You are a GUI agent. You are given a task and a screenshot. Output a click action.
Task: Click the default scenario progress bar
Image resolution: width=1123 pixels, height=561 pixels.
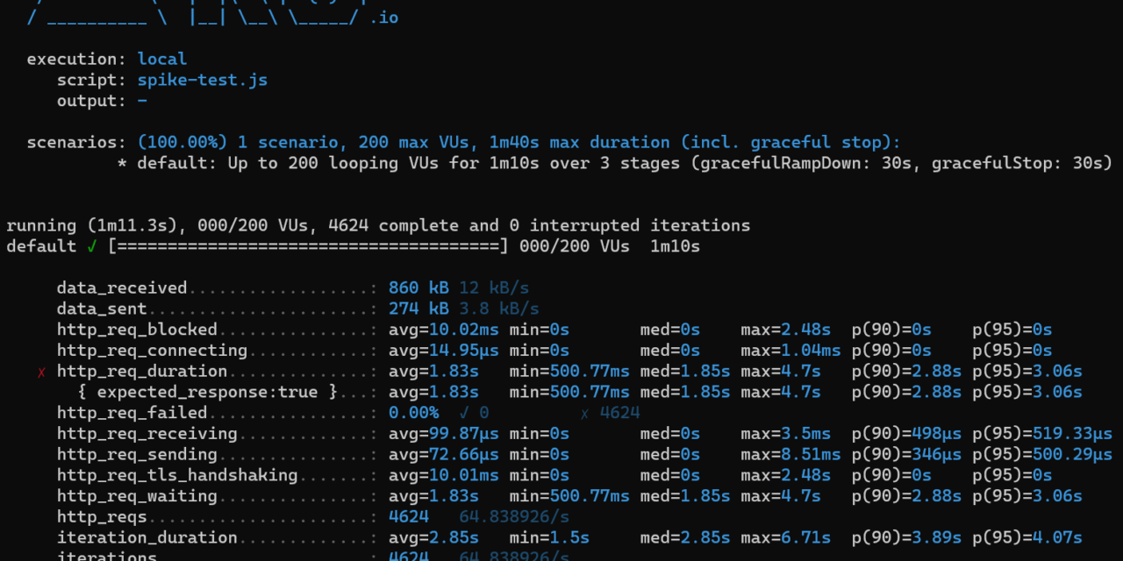308,246
